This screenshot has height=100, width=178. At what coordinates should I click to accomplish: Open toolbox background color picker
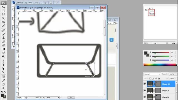(5, 97)
